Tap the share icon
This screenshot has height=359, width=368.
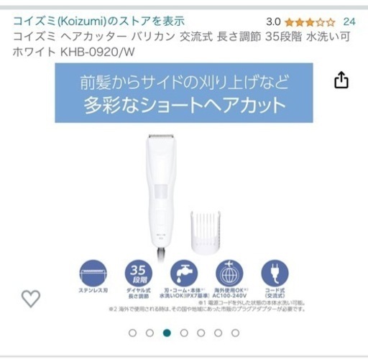click(341, 80)
